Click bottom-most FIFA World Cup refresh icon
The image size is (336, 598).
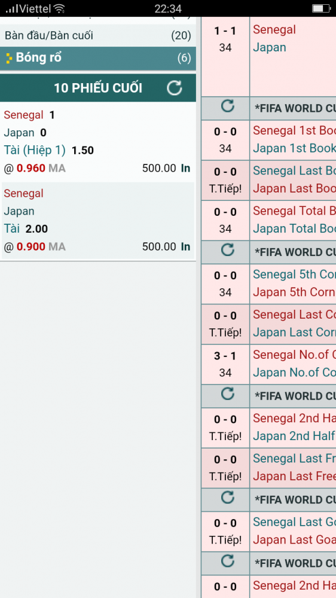click(x=228, y=561)
